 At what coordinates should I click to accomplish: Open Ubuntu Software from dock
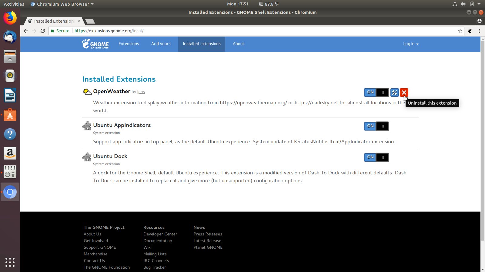tap(10, 115)
